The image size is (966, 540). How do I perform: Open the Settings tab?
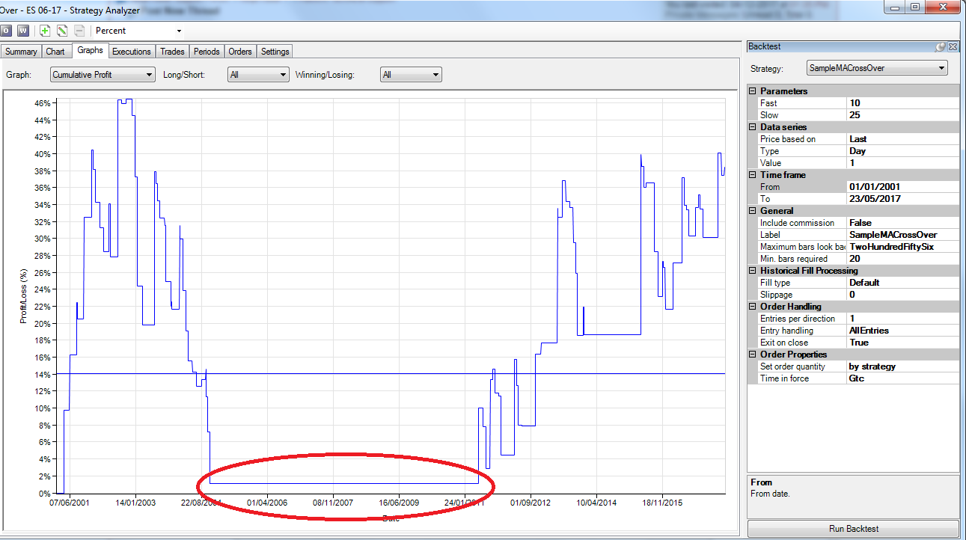pos(275,52)
